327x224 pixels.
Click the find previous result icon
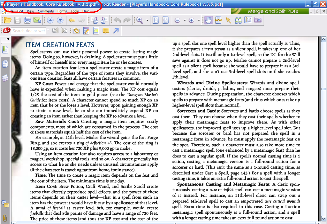coord(55,31)
